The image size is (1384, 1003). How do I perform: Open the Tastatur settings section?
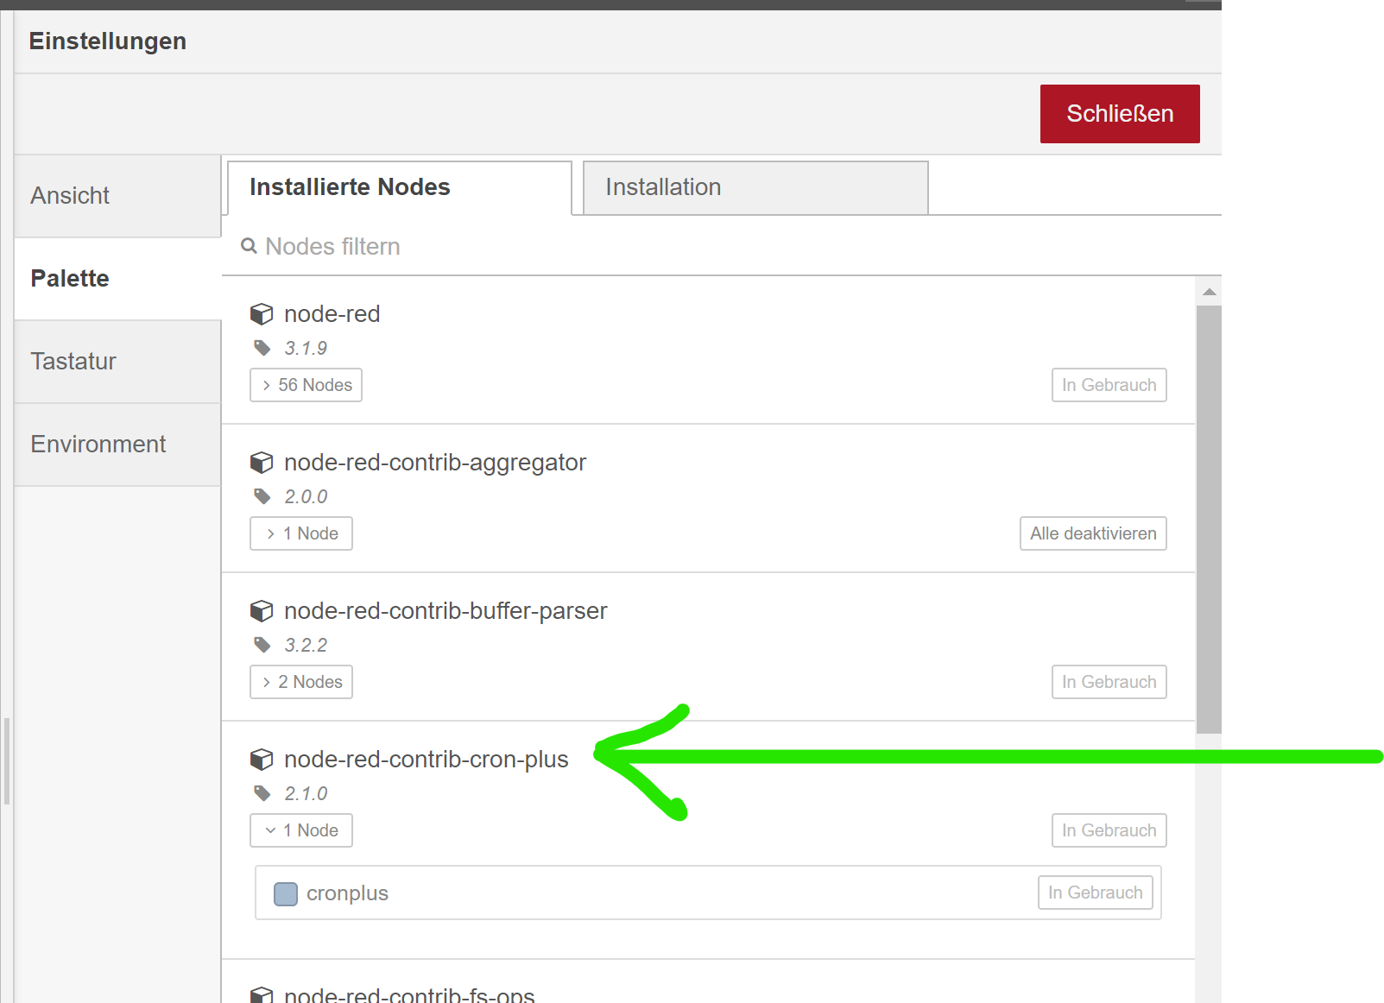point(117,362)
